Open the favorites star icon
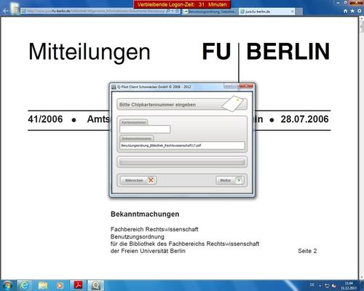 pyautogui.click(x=352, y=11)
